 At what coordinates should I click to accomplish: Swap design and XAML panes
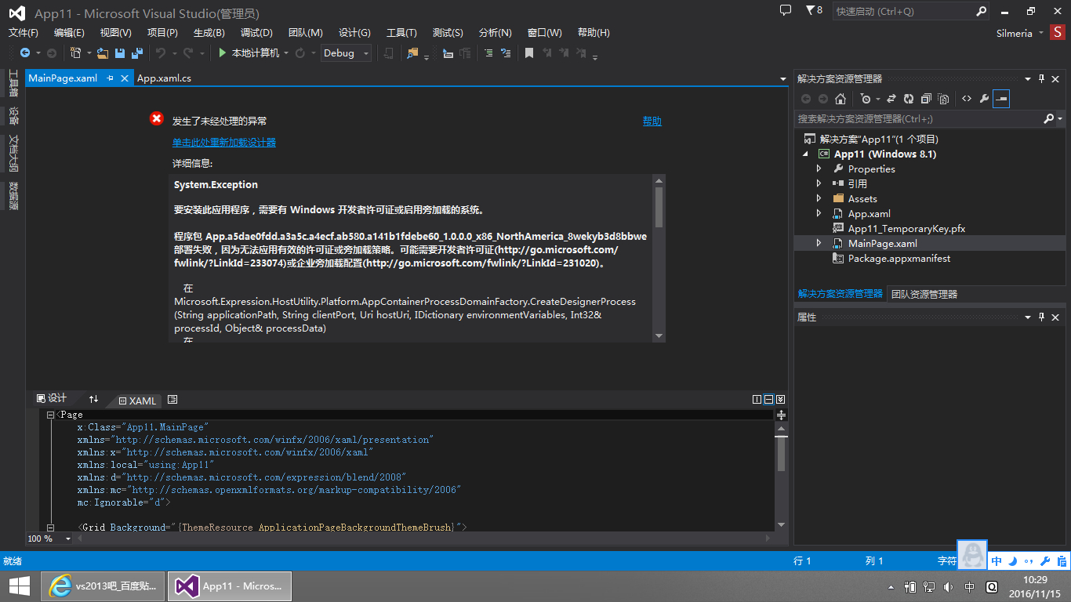click(94, 399)
